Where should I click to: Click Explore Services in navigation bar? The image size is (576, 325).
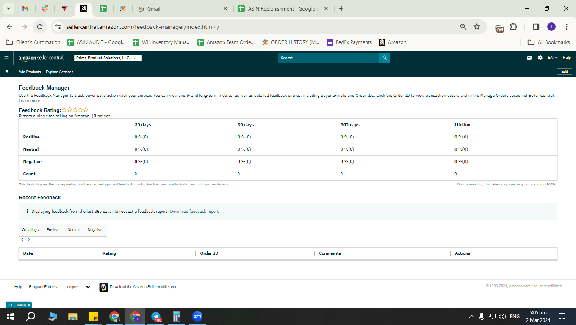[x=59, y=72]
